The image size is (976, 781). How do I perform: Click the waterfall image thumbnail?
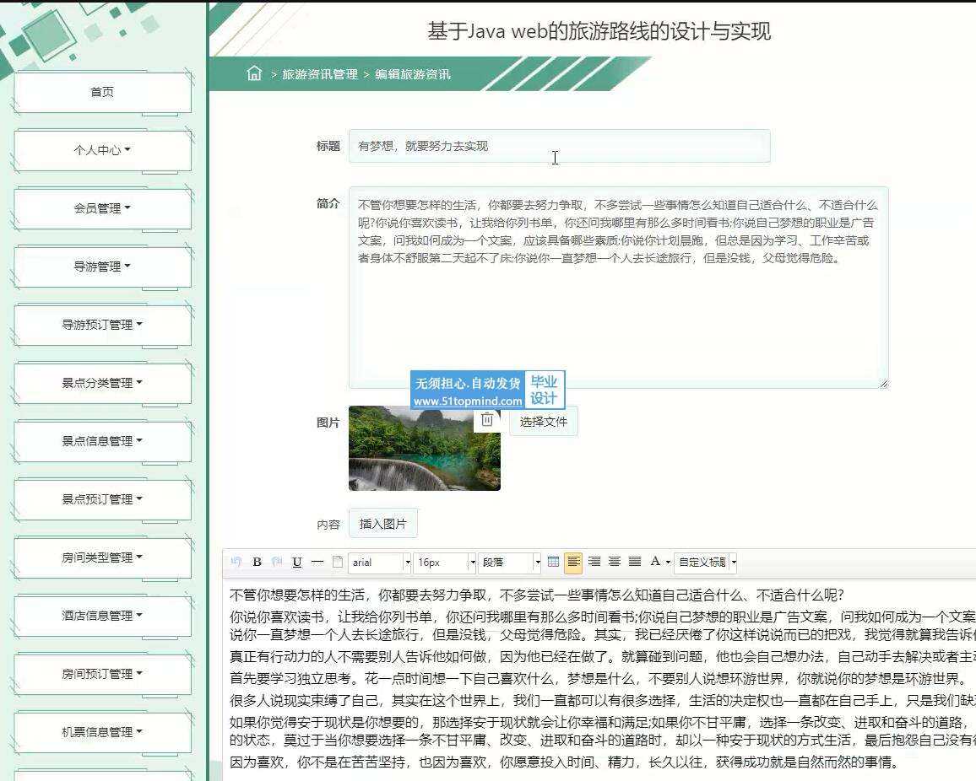(x=425, y=448)
